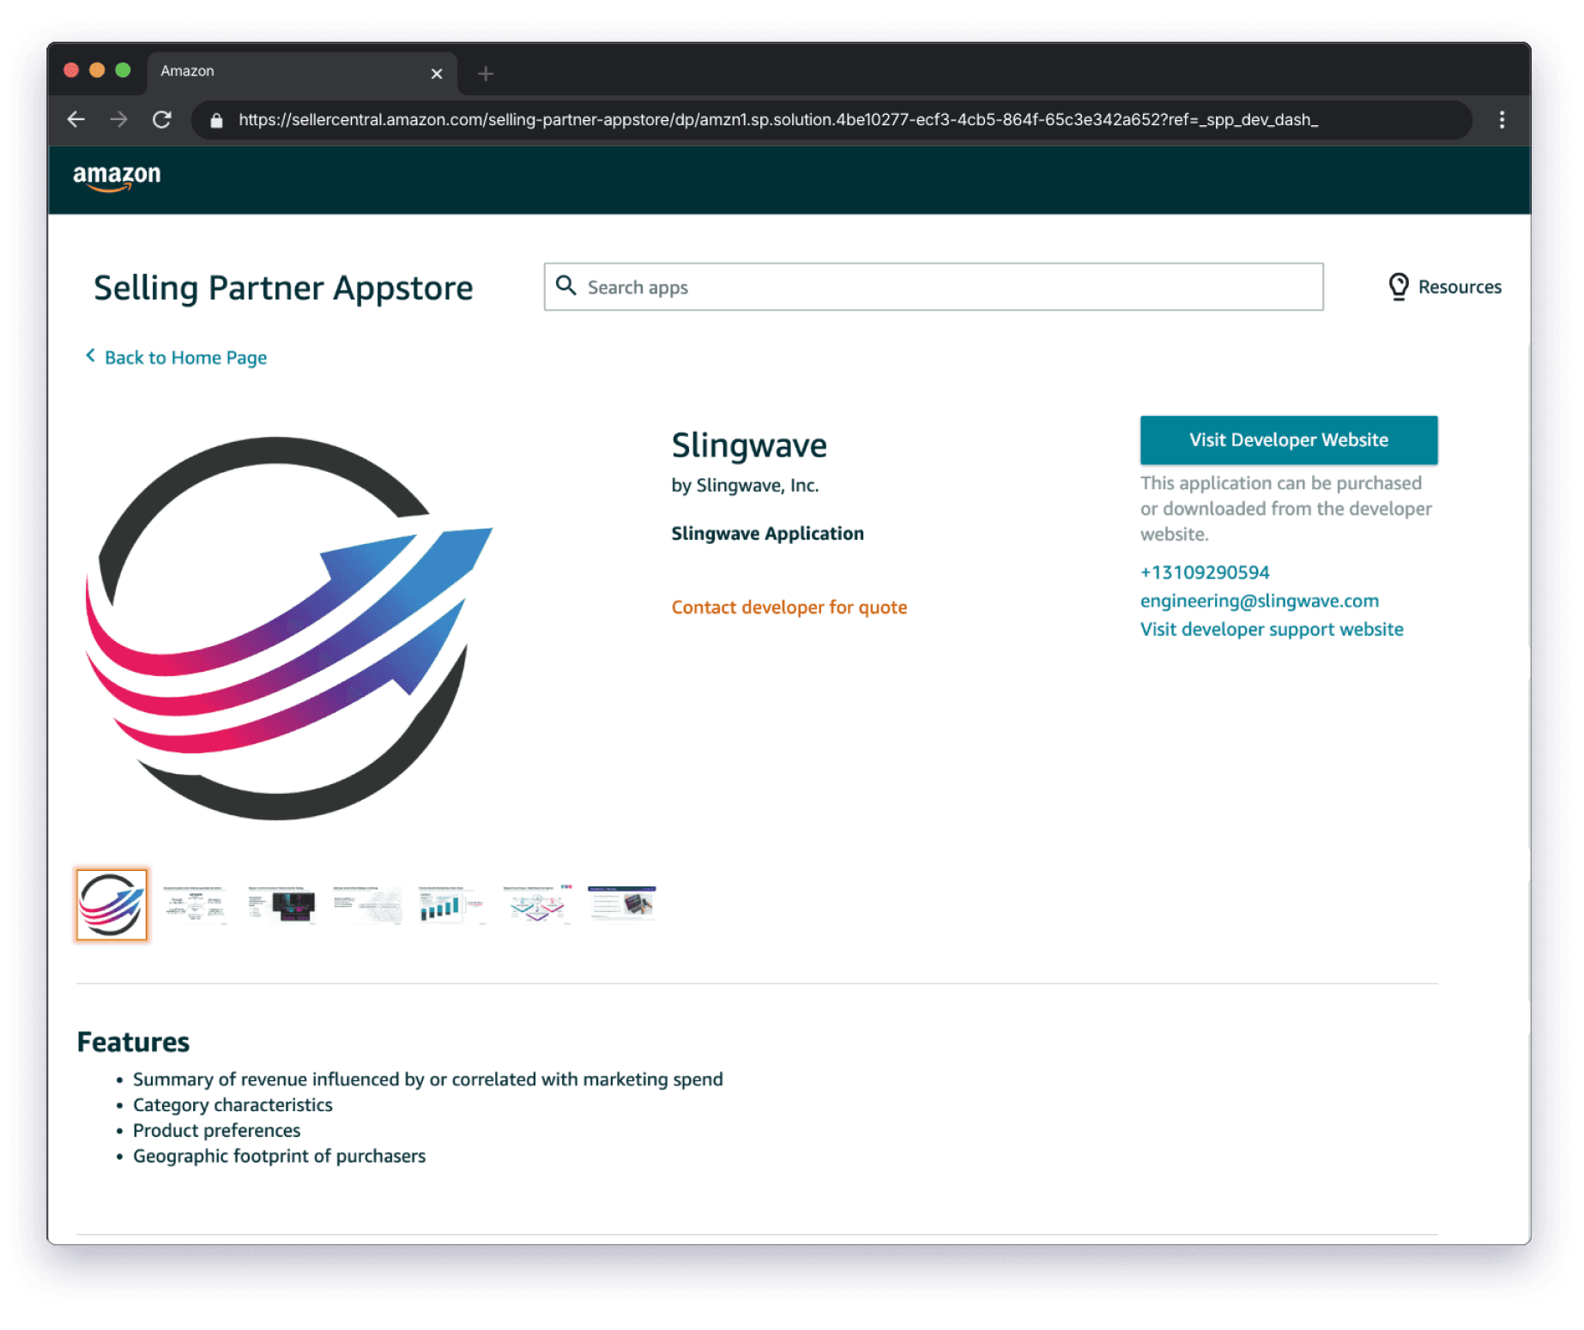This screenshot has width=1584, height=1330.
Task: Click the URL in the address bar
Action: pyautogui.click(x=777, y=120)
